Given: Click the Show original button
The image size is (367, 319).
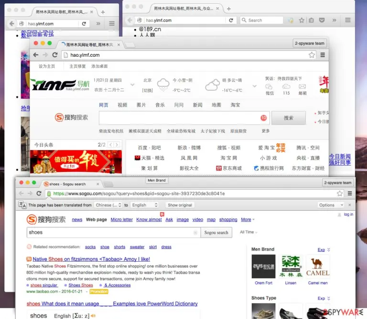Looking at the screenshot, I should pos(180,205).
